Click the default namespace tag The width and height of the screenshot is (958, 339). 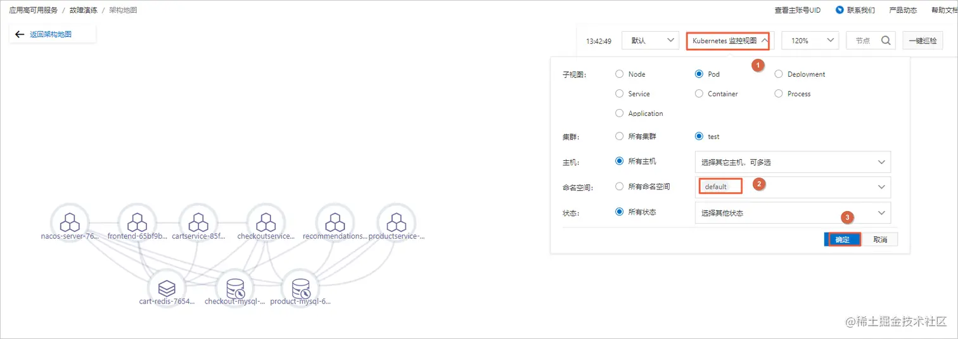coord(716,187)
